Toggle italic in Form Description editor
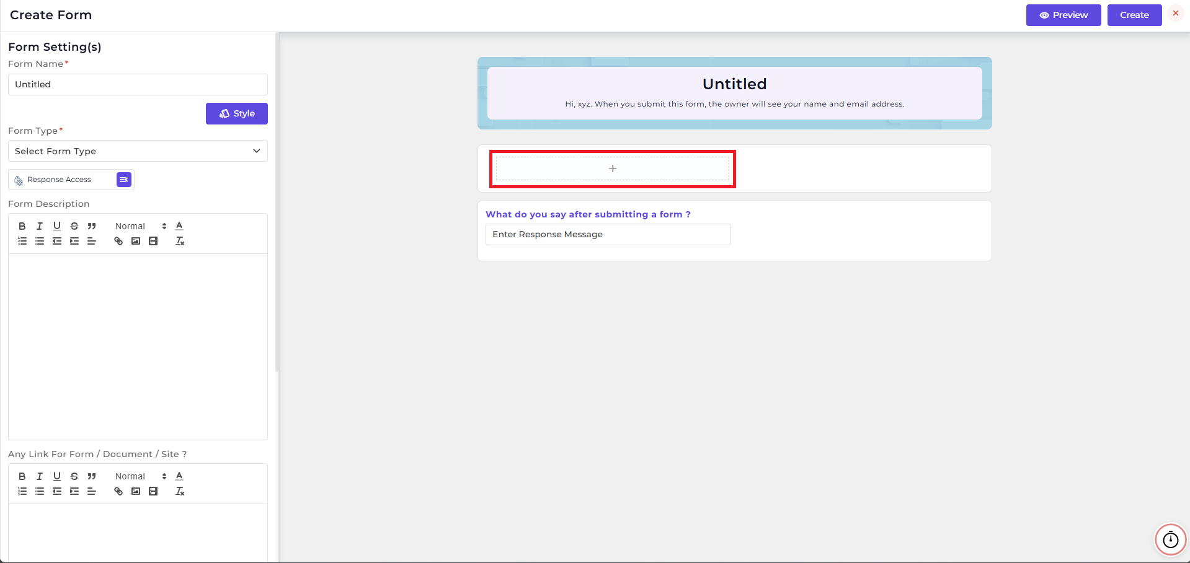Image resolution: width=1190 pixels, height=563 pixels. pos(40,226)
